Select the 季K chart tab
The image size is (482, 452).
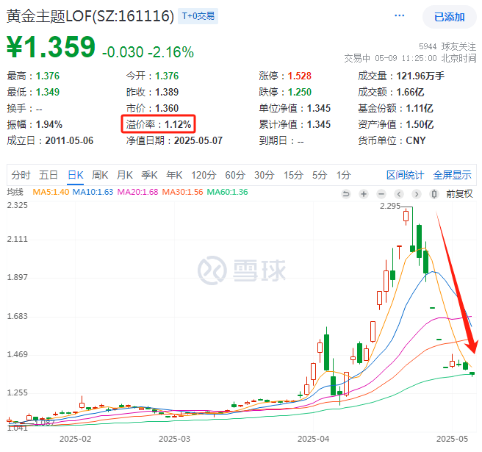[x=149, y=175]
